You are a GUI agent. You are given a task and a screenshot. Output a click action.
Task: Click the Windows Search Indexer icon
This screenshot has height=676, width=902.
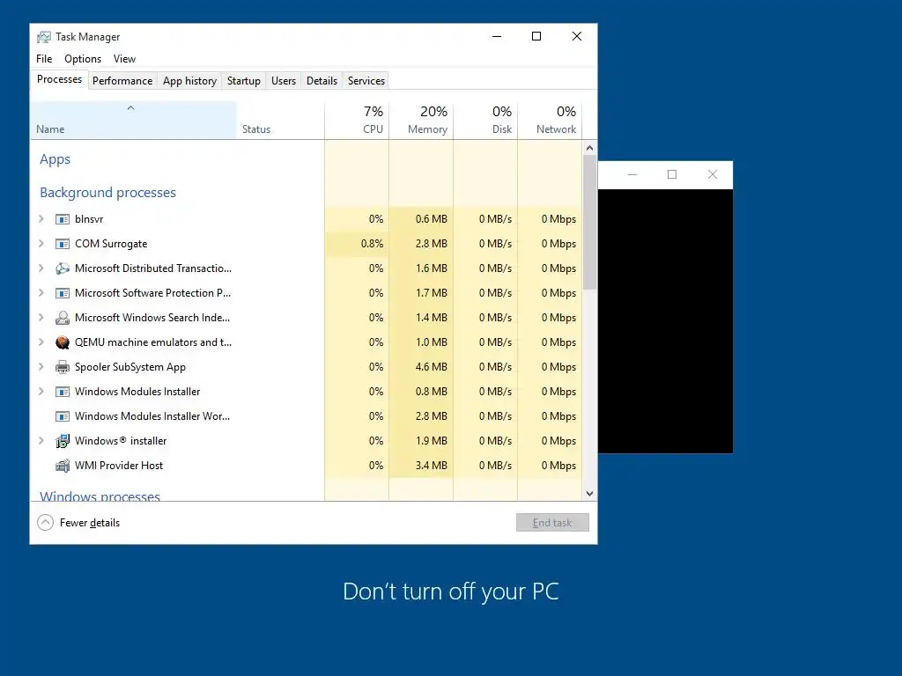pyautogui.click(x=63, y=318)
